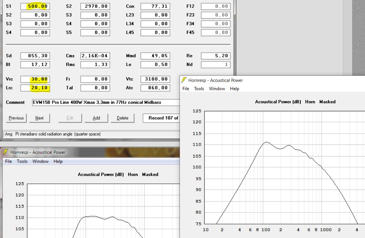This screenshot has width=365, height=238.
Task: Click the F23 value box
Action: coord(216,15)
